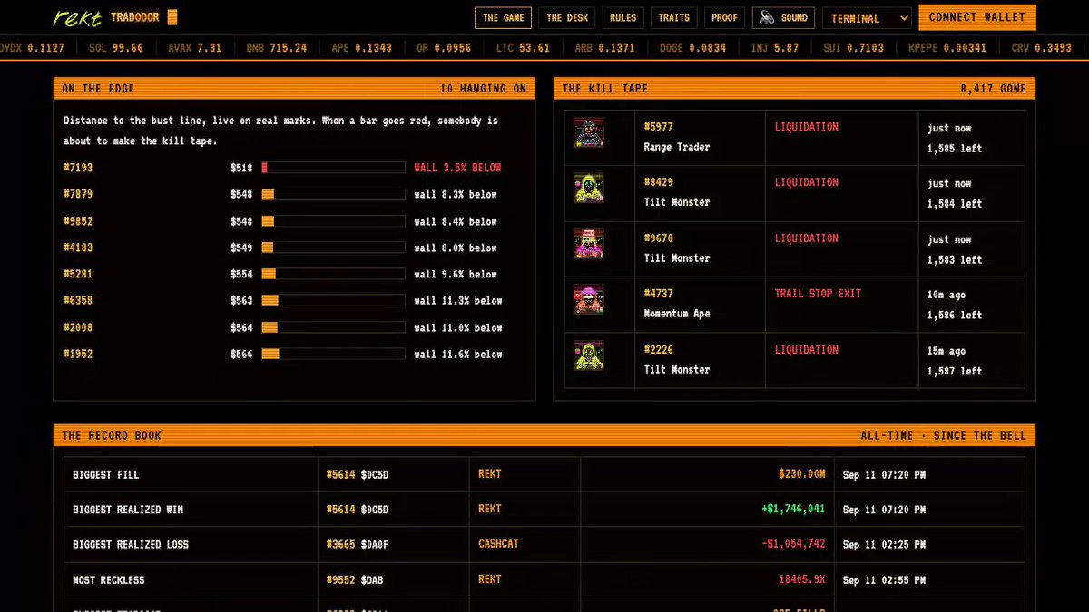Open trader #7879 in On The Edge

[78, 194]
